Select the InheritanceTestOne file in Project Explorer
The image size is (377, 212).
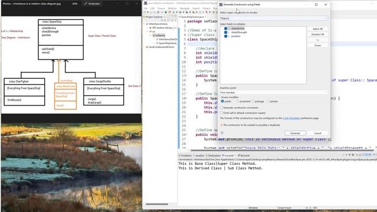coord(167,39)
